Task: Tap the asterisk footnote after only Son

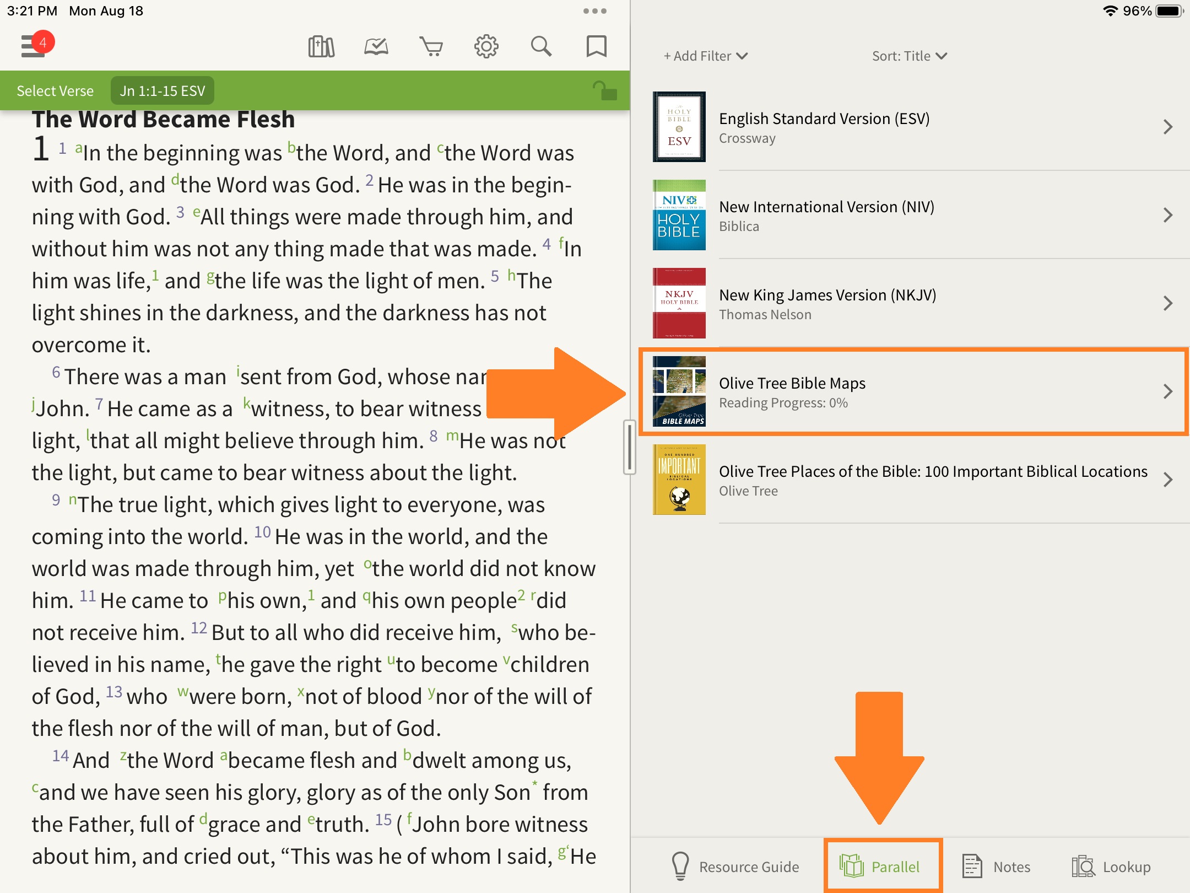Action: [534, 784]
